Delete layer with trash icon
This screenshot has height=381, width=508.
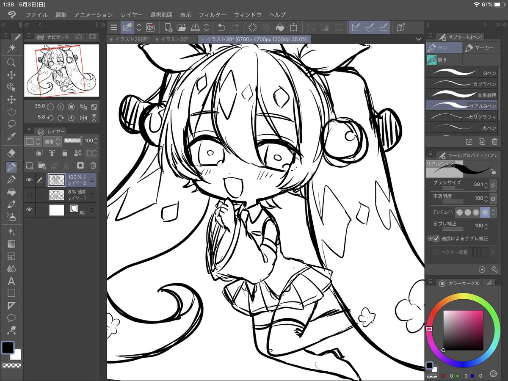tap(93, 165)
